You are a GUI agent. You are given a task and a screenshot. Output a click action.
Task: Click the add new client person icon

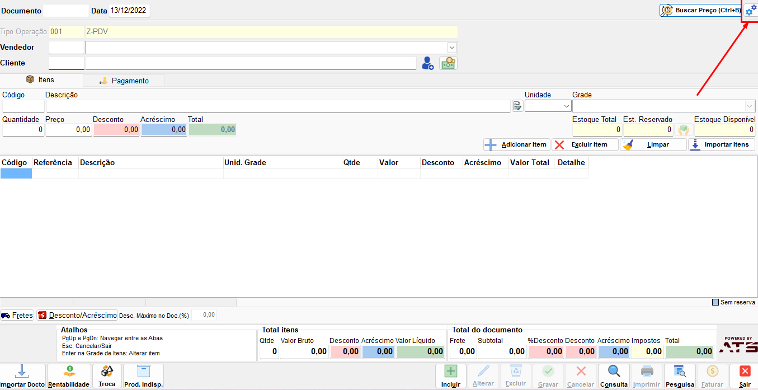coord(427,63)
